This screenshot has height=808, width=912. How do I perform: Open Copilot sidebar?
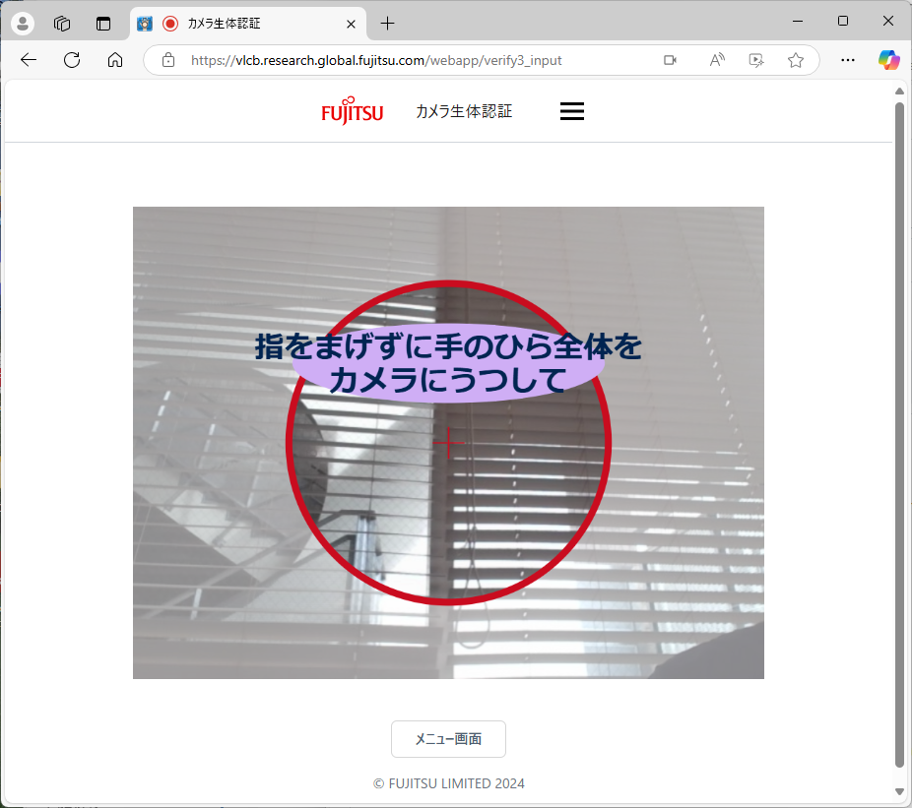click(888, 59)
